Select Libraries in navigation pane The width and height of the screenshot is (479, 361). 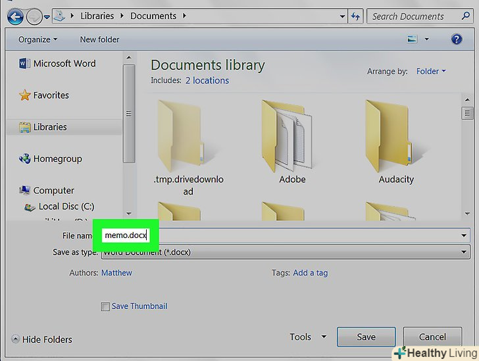point(50,127)
